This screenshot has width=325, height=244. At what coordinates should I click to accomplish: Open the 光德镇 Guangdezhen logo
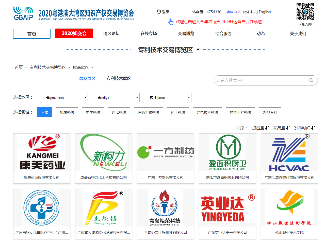pyautogui.click(x=104, y=208)
